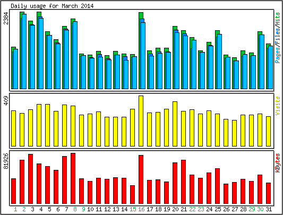Click the red KBytes bar for day 3
This screenshot has height=215, width=283.
(30, 179)
